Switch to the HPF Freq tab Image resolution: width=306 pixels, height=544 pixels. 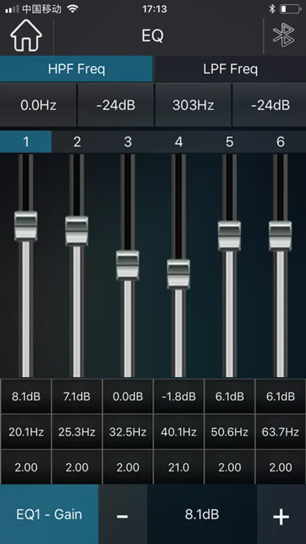point(76,69)
